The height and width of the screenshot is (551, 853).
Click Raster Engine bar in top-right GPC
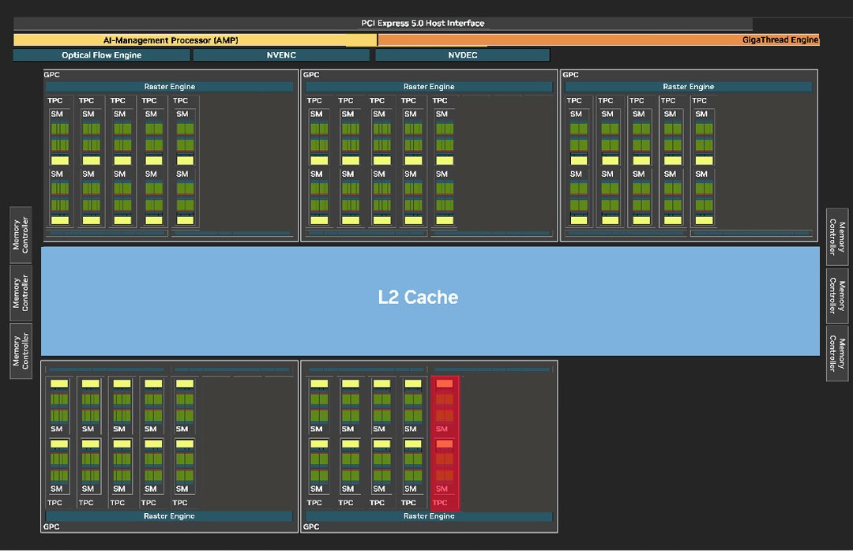pyautogui.click(x=689, y=87)
